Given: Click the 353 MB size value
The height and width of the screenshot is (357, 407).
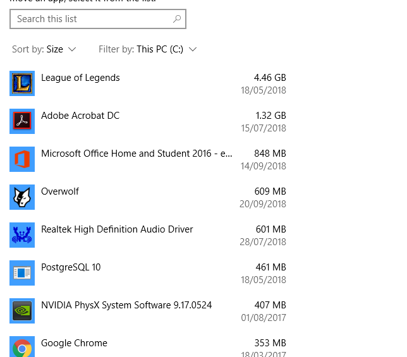Looking at the screenshot, I should pos(270,342).
